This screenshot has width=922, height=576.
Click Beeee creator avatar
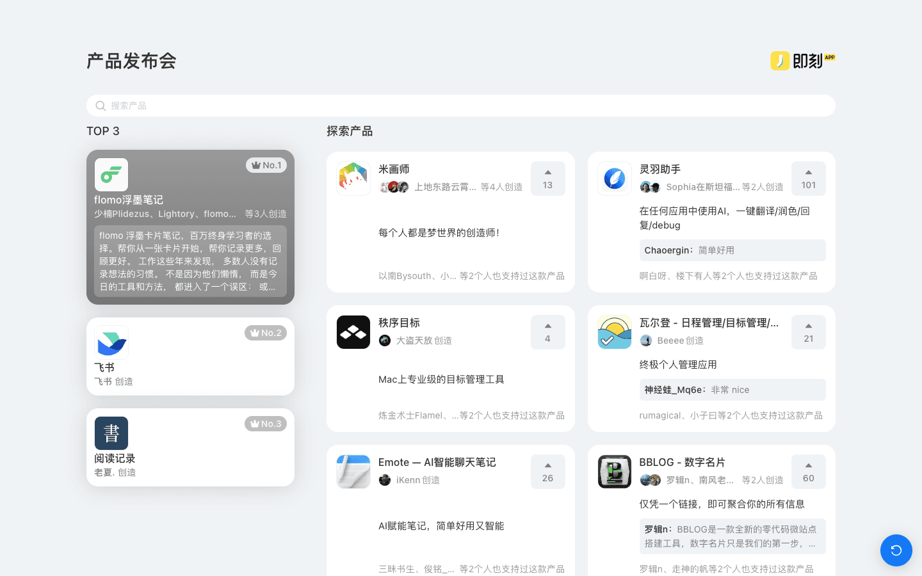(x=646, y=340)
